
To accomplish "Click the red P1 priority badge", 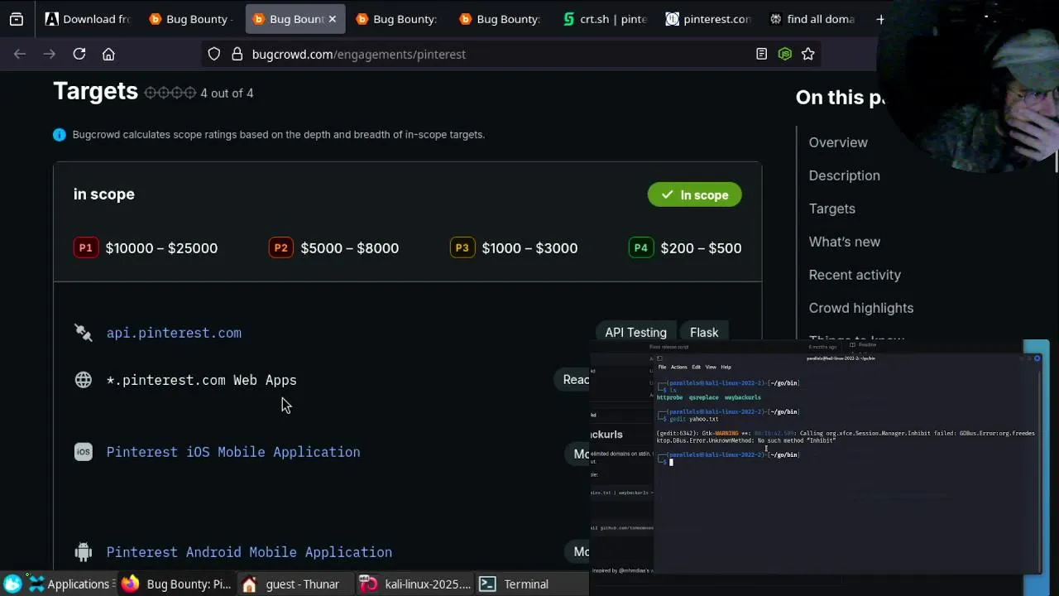I will 86,248.
